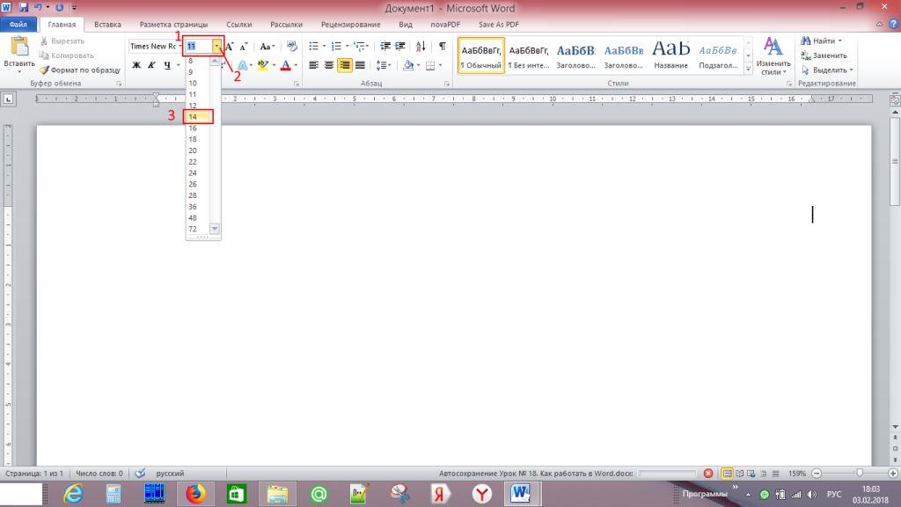901x507 pixels.
Task: Open the font name combo box Times New Roman
Action: tap(155, 47)
